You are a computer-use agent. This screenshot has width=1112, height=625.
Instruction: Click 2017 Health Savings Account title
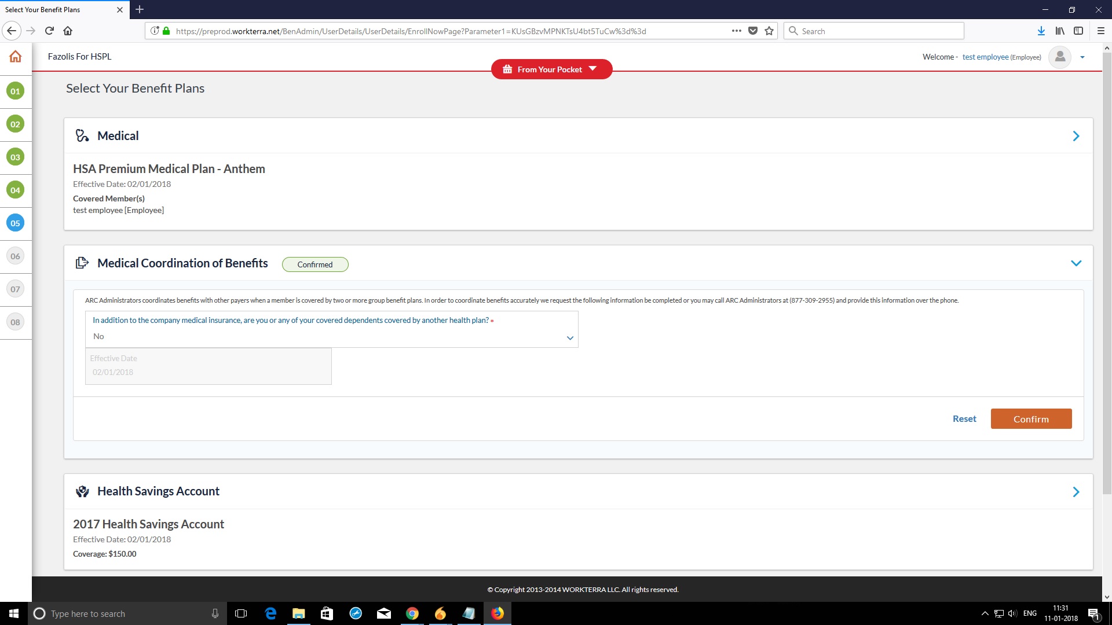coord(148,524)
